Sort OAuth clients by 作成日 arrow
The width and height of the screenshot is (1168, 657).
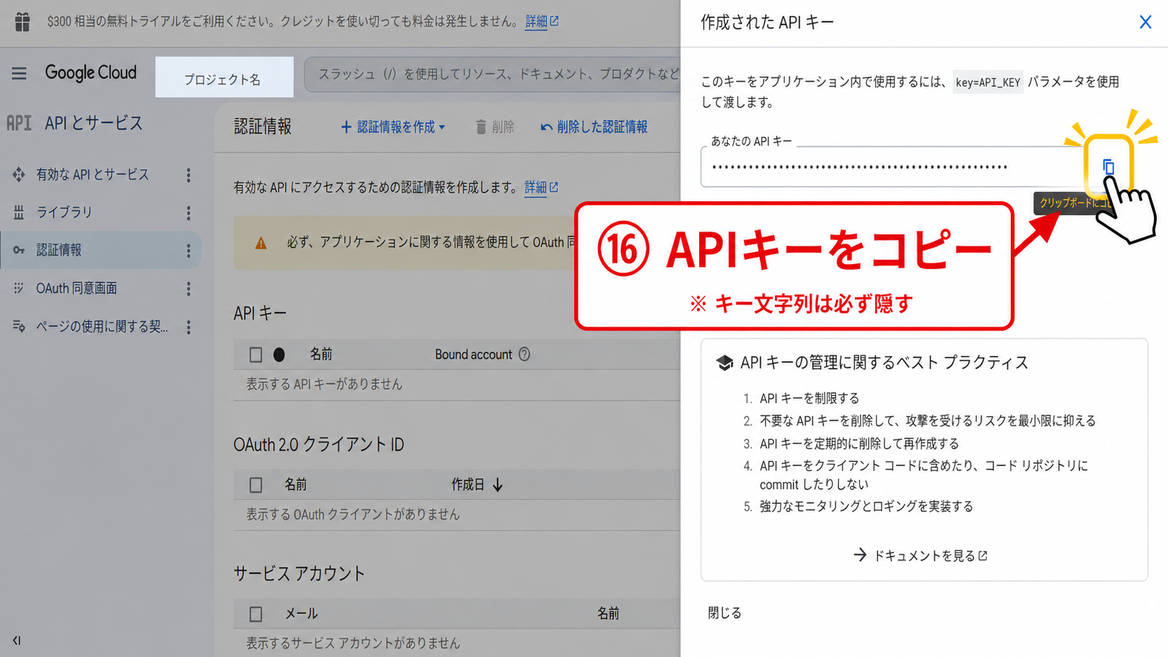coord(497,485)
